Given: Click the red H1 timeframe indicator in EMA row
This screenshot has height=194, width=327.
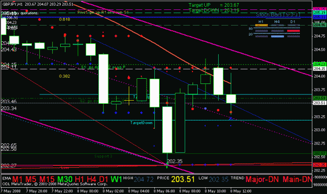Looking at the screenshot, I should (80, 179).
